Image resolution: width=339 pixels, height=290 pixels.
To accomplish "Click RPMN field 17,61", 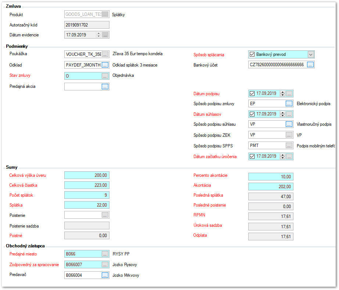I will tap(271, 216).
